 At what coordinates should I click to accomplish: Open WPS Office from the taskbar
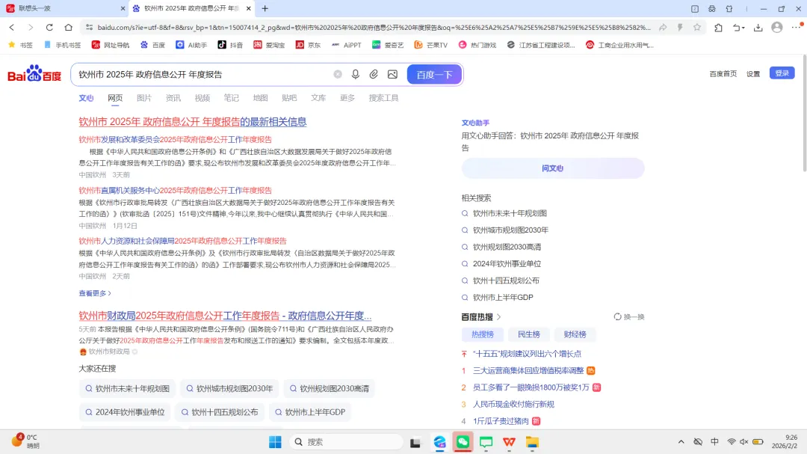[509, 442]
